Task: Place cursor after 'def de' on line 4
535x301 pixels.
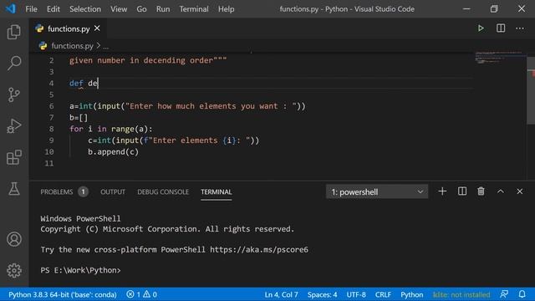Action: 99,84
